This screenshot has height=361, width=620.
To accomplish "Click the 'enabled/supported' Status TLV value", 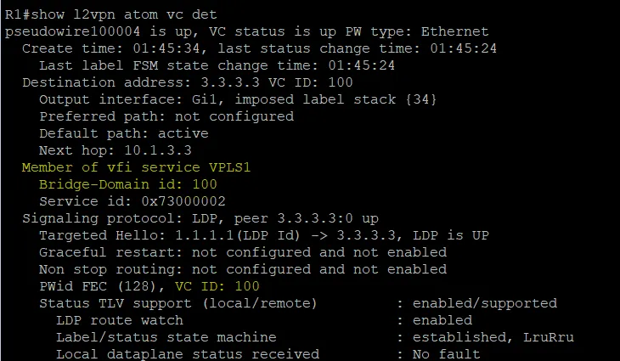I will [x=485, y=304].
